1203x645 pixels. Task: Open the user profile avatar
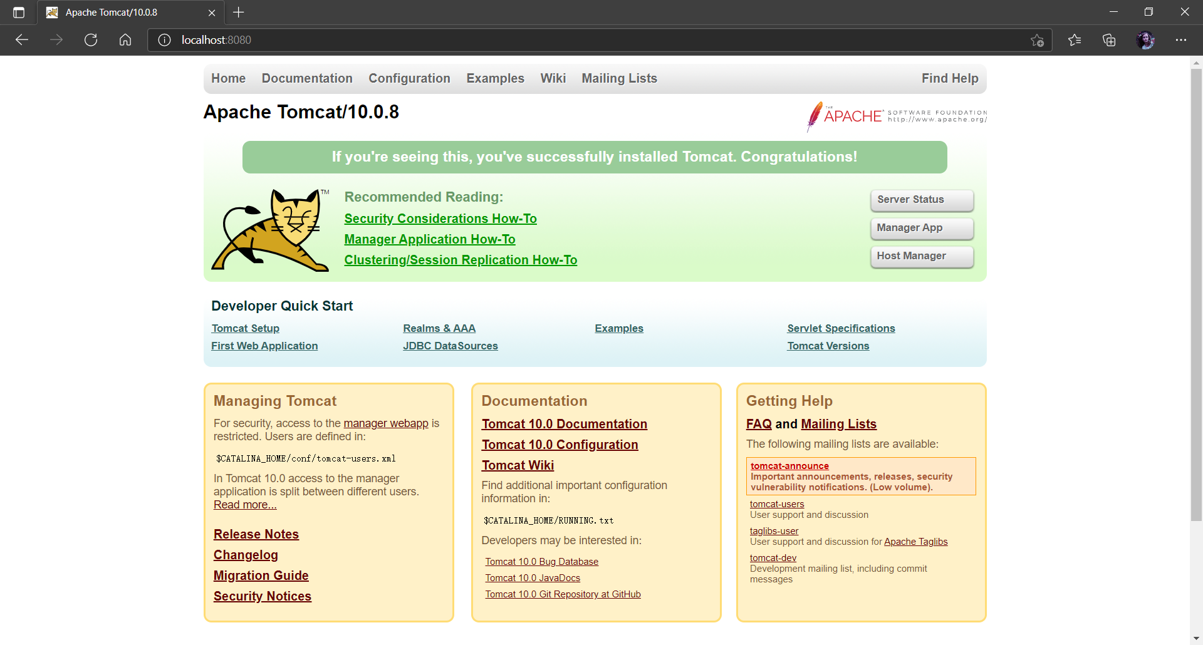tap(1145, 40)
